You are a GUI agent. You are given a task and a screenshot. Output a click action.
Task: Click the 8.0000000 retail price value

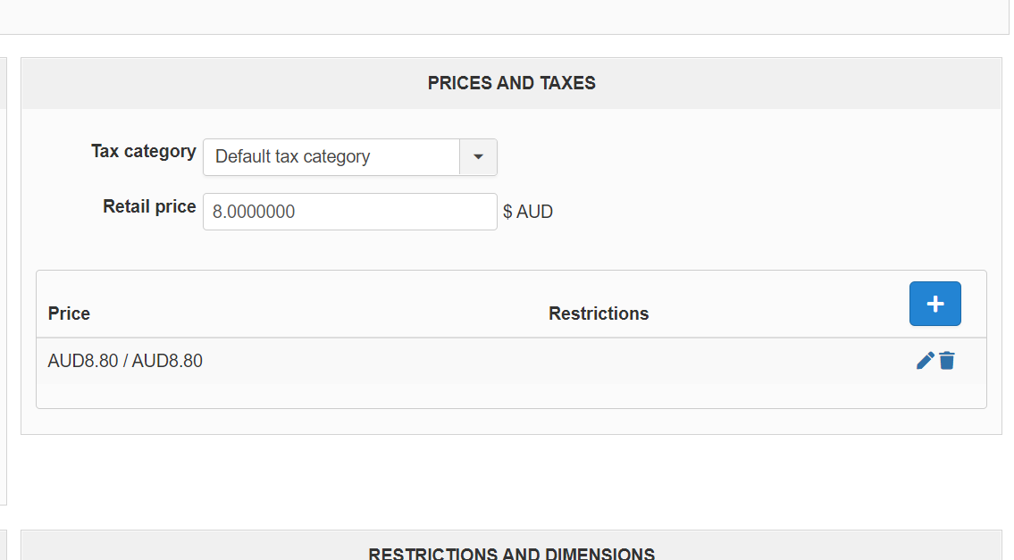[x=254, y=212]
